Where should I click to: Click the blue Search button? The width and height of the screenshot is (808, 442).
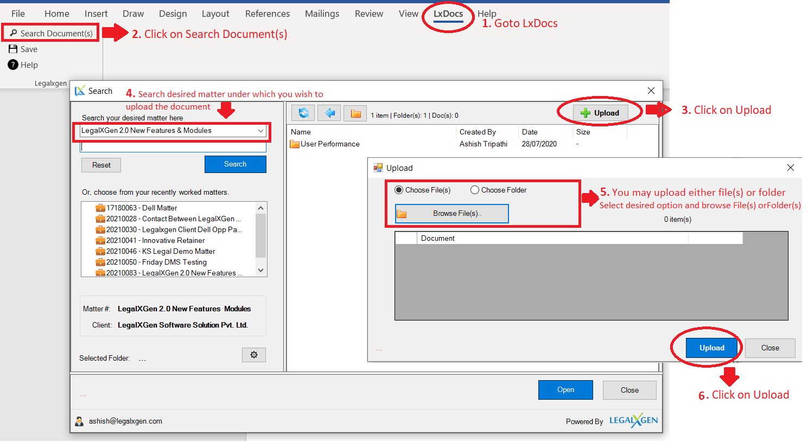tap(235, 164)
